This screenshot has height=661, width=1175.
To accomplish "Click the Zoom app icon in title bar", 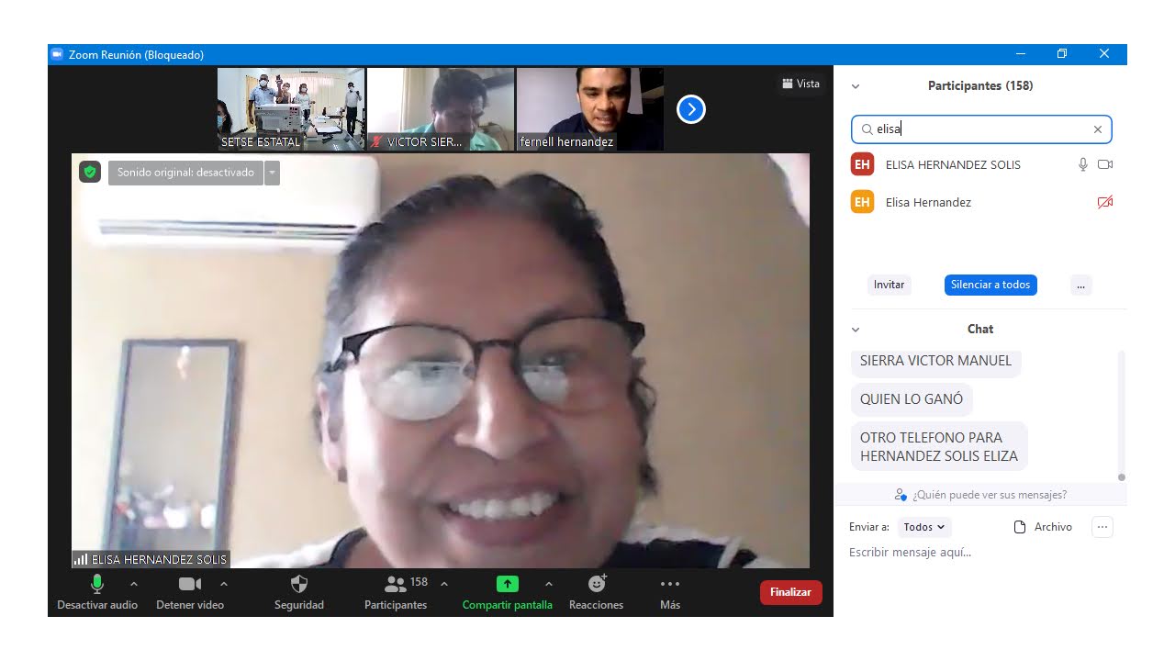I will click(x=57, y=54).
